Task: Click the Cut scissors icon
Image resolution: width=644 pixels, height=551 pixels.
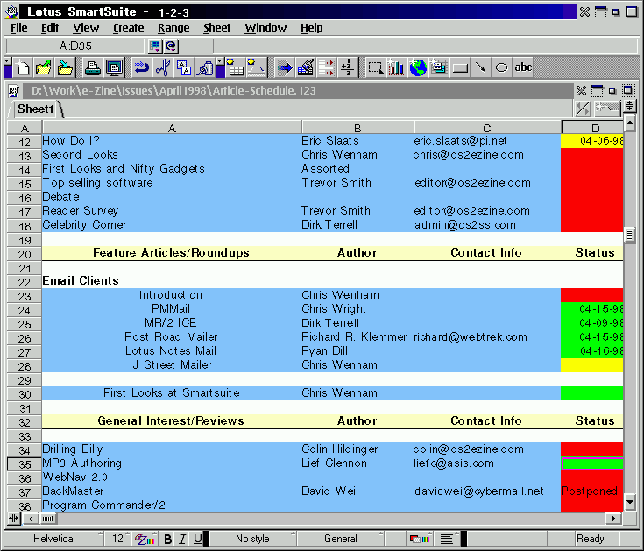Action: [x=163, y=67]
